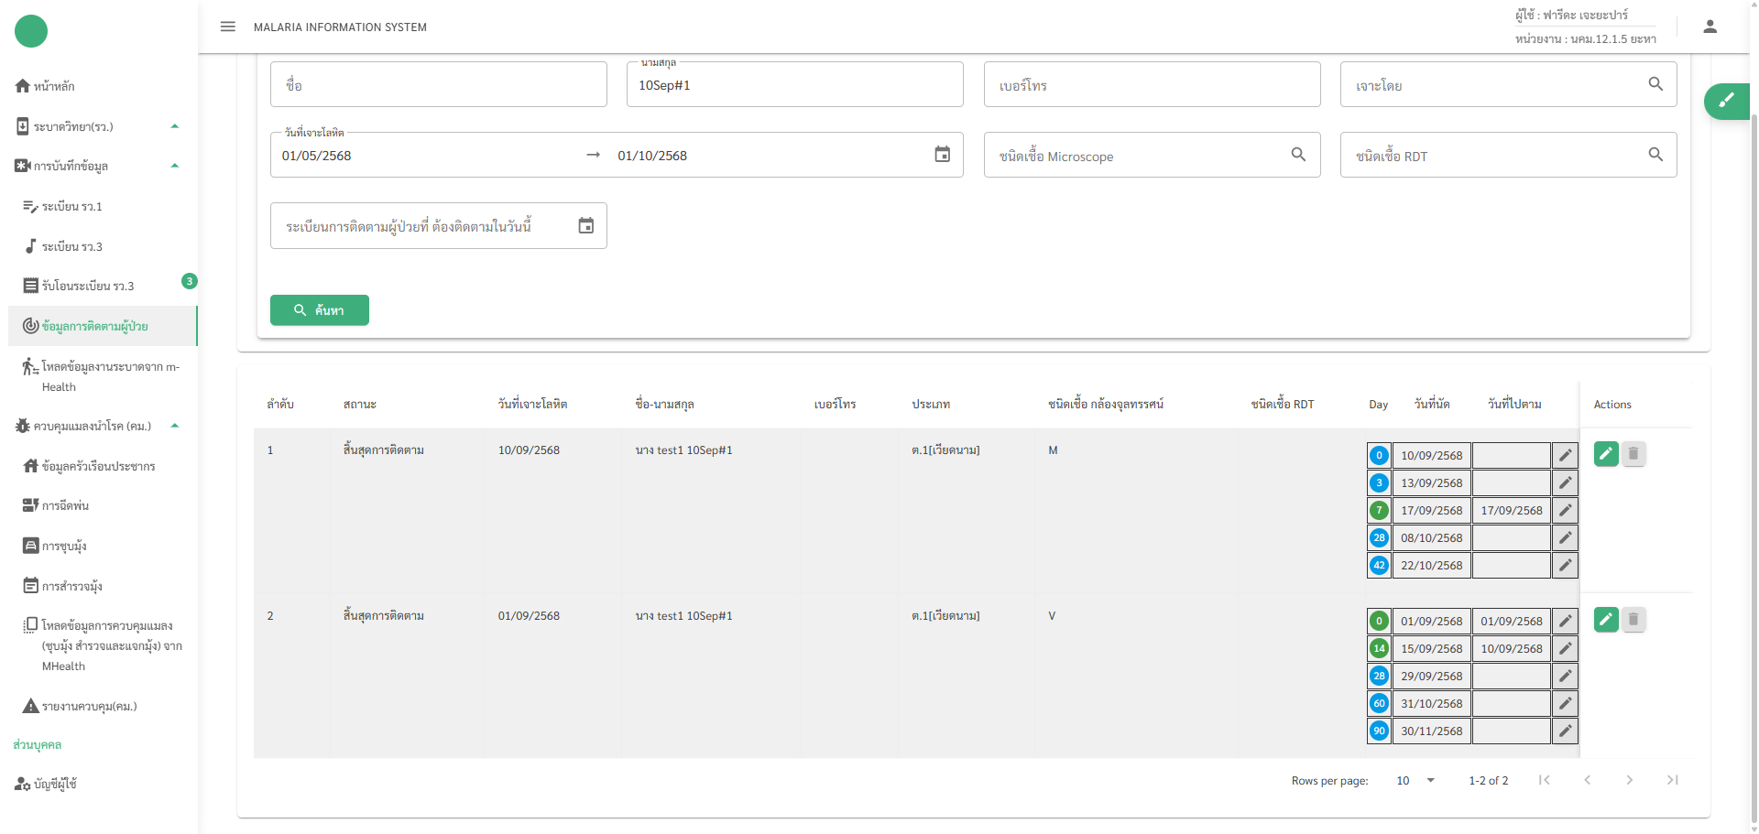The height and width of the screenshot is (834, 1759).
Task: Click the green ค้นหา search button
Action: click(x=319, y=310)
